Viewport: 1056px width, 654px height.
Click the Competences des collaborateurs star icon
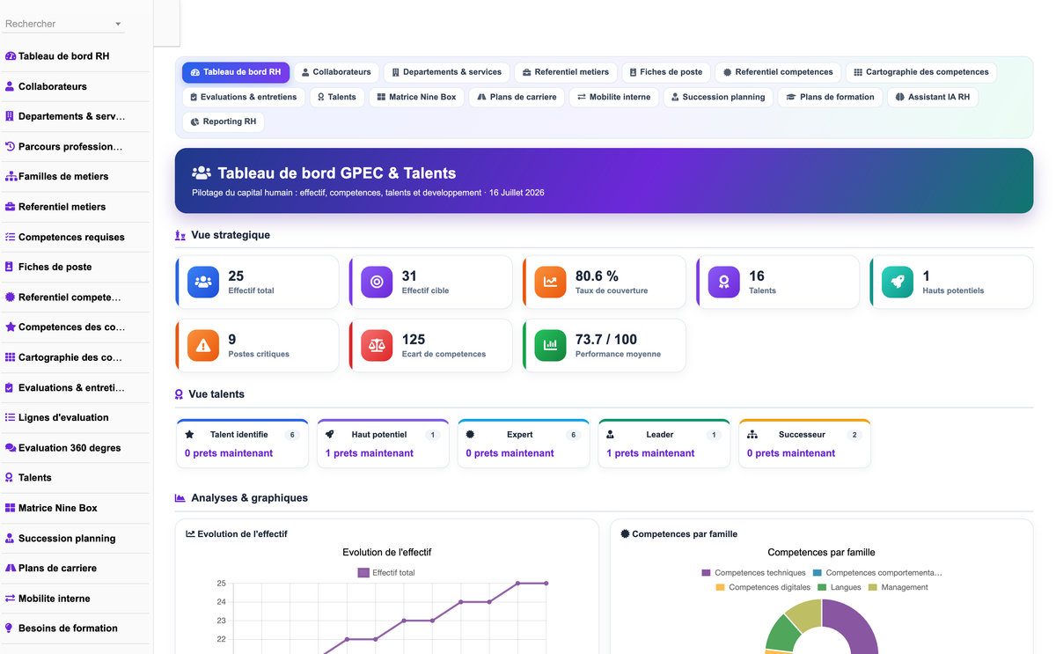point(11,327)
